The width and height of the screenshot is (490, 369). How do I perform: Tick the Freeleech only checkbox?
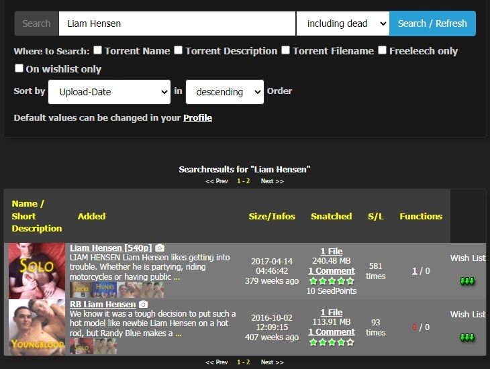[x=382, y=50]
